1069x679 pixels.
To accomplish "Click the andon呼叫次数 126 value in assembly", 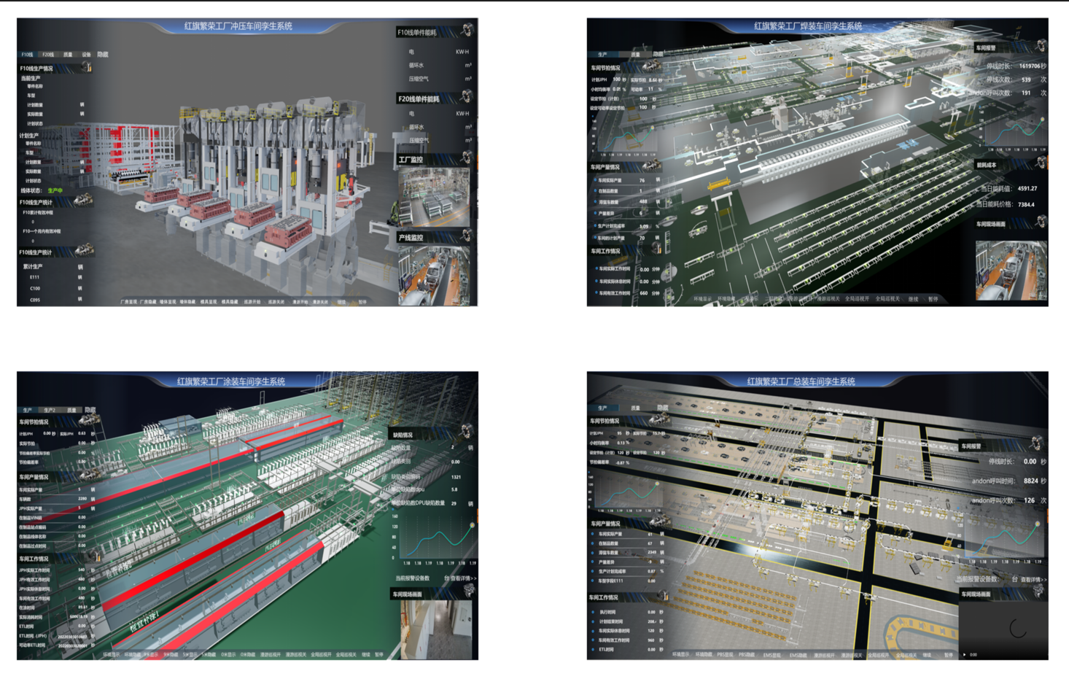I will tap(1029, 500).
